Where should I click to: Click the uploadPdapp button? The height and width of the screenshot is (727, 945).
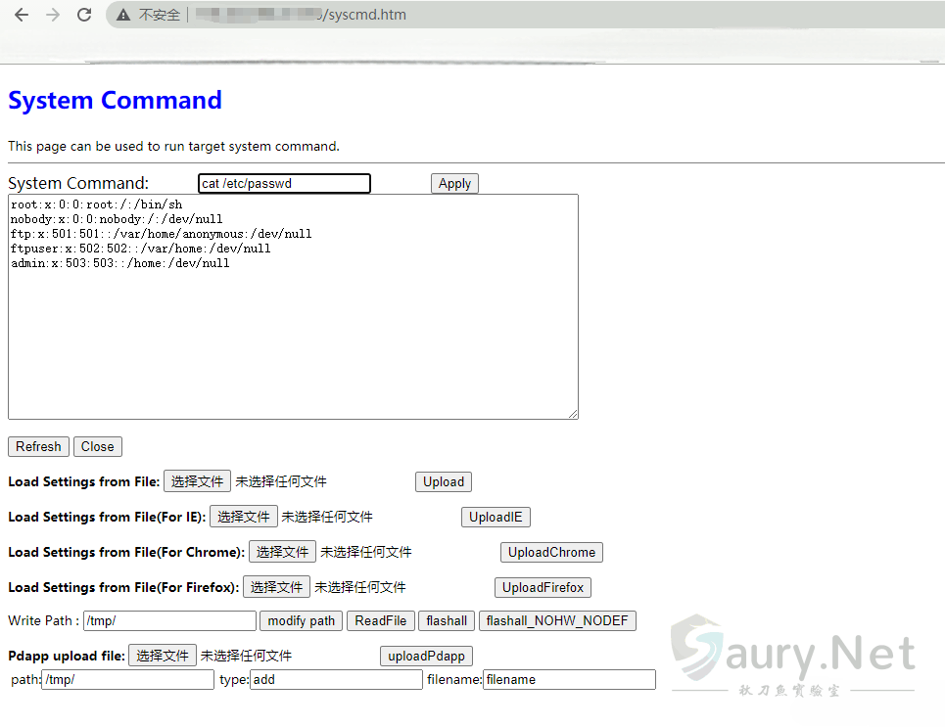[426, 656]
